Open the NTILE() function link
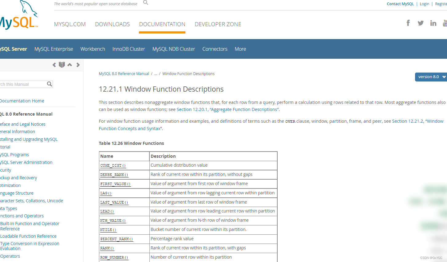The image size is (447, 262). (108, 230)
